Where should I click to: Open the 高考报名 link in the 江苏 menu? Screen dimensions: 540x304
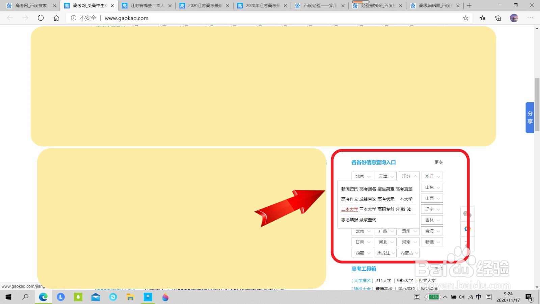coord(368,189)
